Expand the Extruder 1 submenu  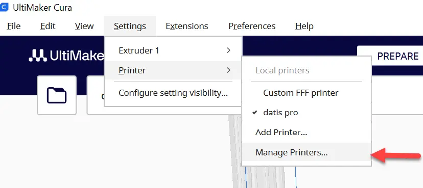click(173, 50)
